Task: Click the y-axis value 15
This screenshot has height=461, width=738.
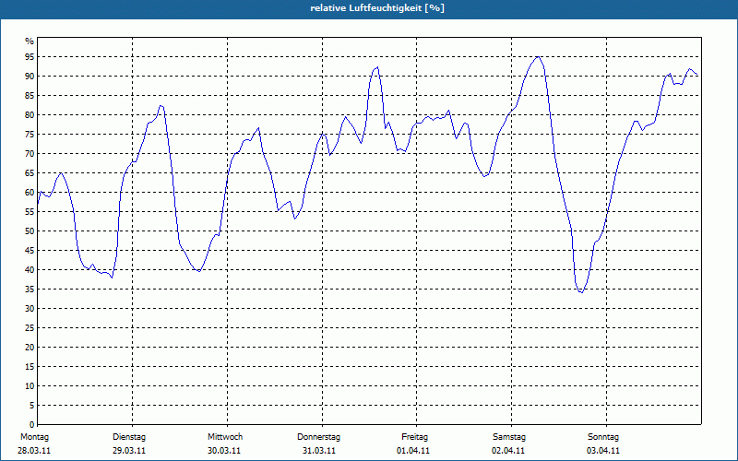Action: 30,366
